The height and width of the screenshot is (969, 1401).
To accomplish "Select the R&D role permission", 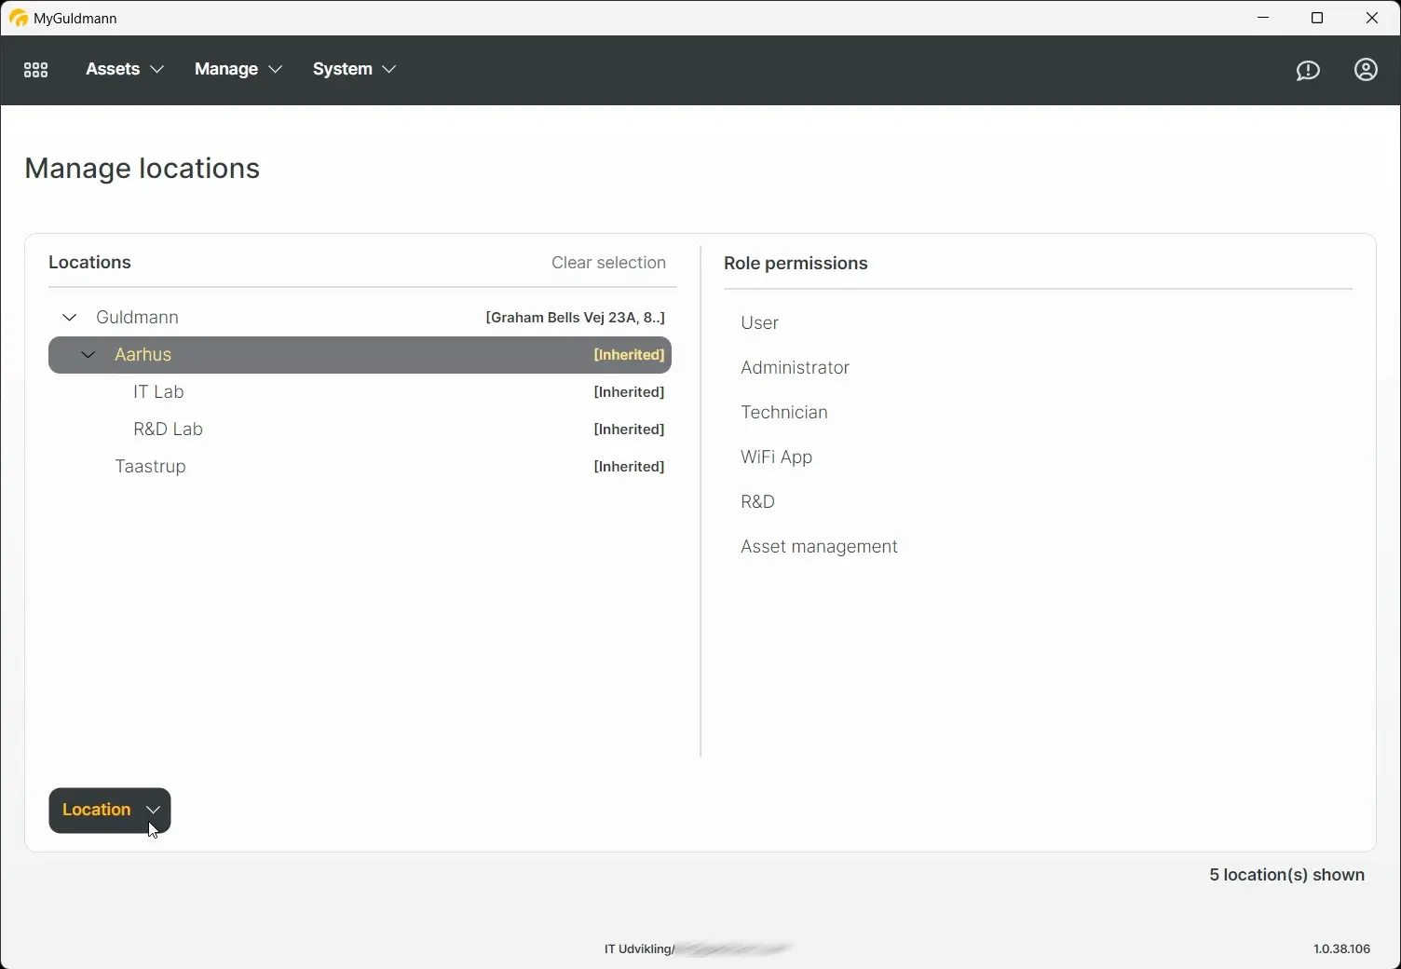I will [x=757, y=501].
